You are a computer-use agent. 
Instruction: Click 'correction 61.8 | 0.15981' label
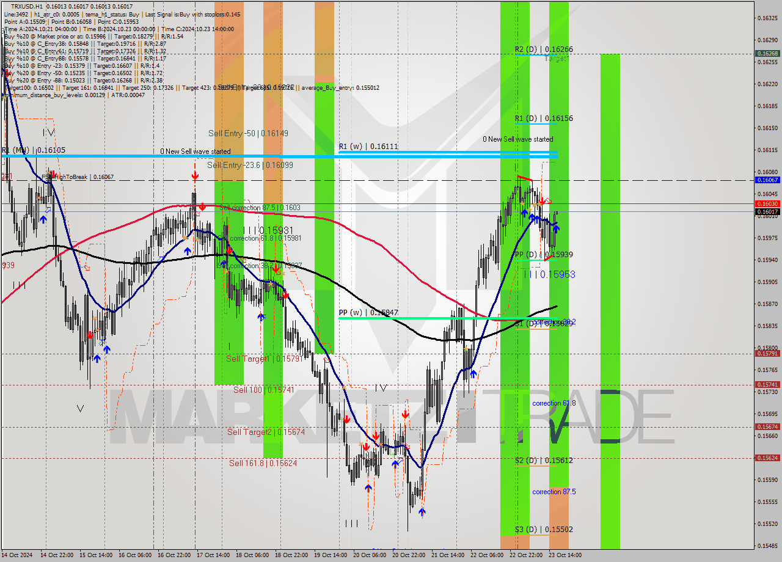[x=266, y=238]
